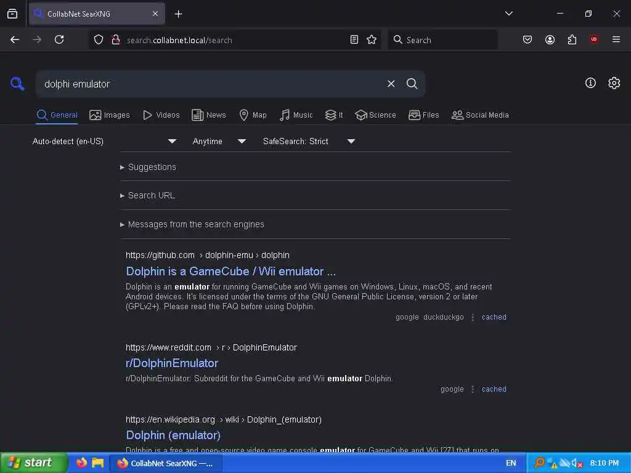Click the reddit.com DolphinEmulator URL breadcrumb
631x473 pixels.
click(211, 347)
